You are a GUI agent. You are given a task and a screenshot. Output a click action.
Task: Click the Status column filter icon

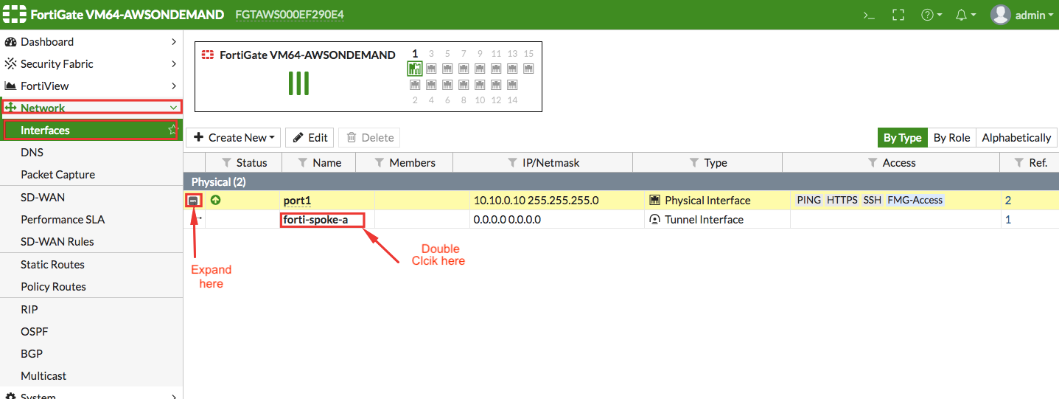[226, 162]
